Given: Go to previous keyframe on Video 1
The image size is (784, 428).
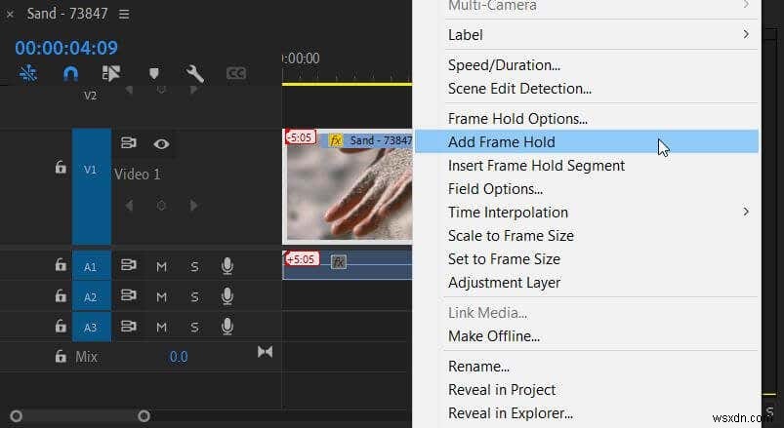Looking at the screenshot, I should click(129, 206).
